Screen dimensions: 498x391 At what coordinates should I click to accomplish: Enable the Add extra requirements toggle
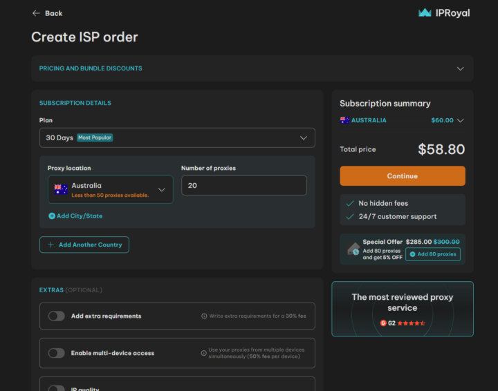(57, 316)
